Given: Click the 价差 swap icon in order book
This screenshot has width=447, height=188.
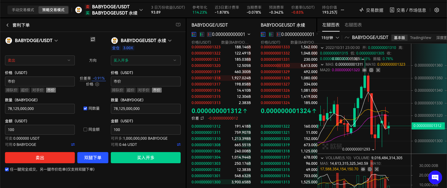Looking at the screenshot, I should 202,118.
